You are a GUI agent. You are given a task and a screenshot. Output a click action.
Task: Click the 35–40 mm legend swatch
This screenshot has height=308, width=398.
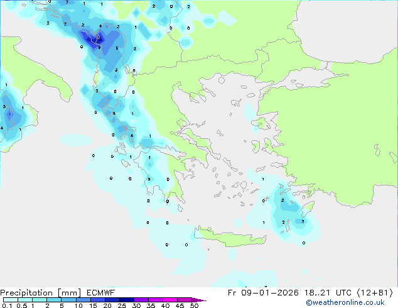click(156, 300)
